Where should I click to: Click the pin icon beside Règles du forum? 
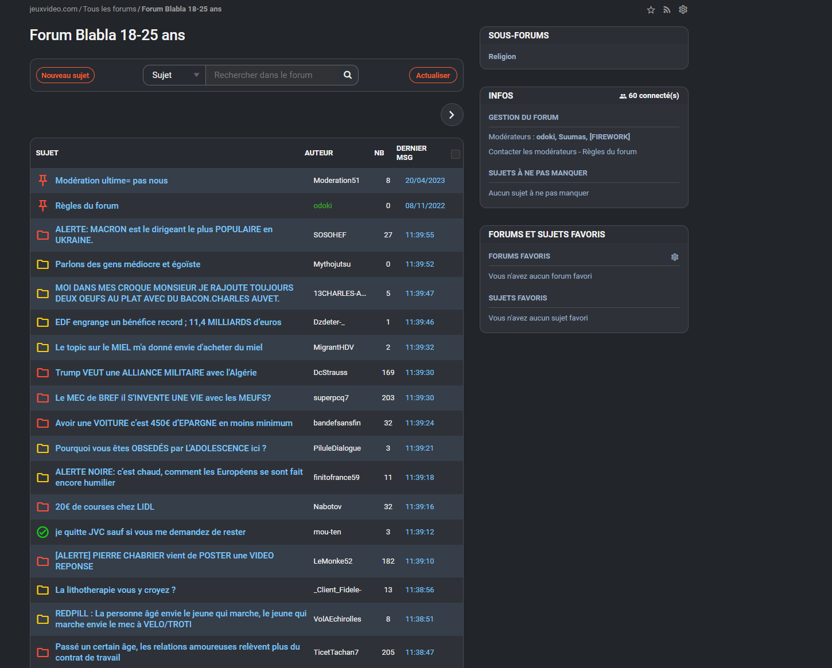pos(42,206)
